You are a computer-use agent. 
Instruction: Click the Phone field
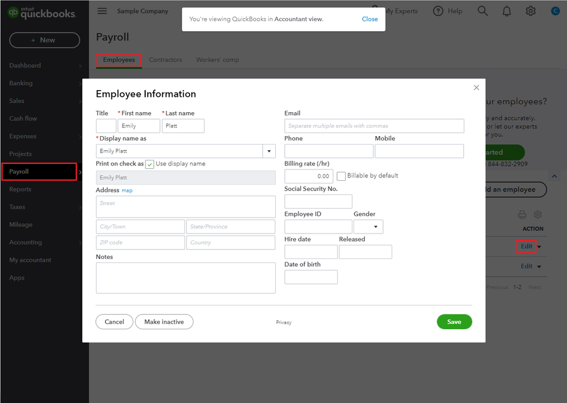(x=329, y=151)
